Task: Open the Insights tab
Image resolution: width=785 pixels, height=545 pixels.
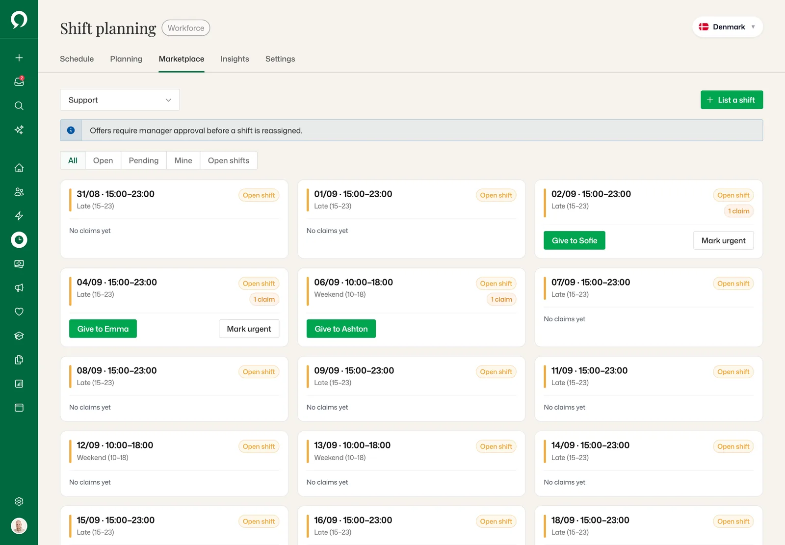Action: 235,59
